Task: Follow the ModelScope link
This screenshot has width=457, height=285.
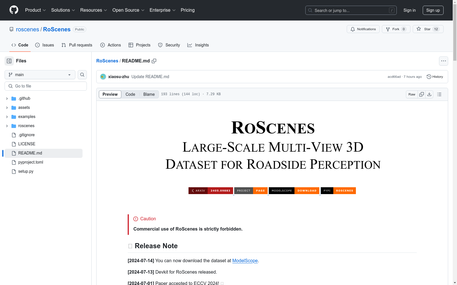Action: click(x=245, y=260)
